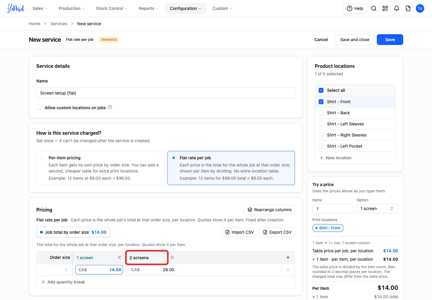Click the Help button
432x300 pixels.
coord(355,8)
